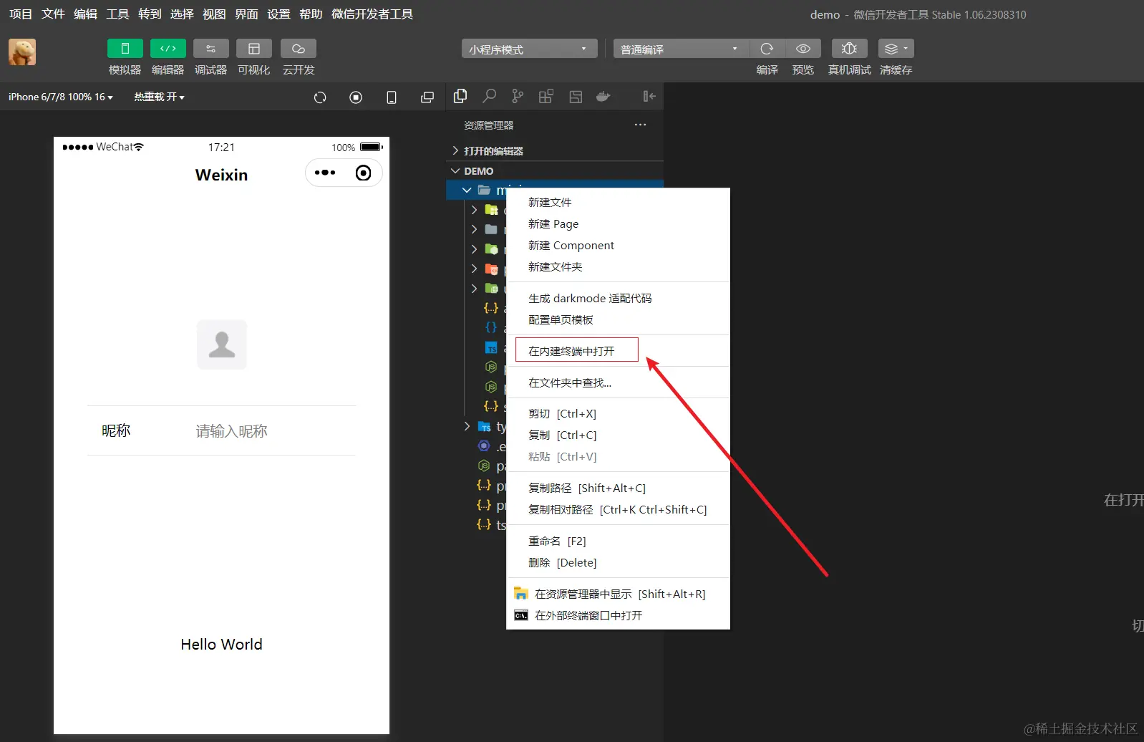Select 配置单页模板 in the context menu
Image resolution: width=1144 pixels, height=742 pixels.
point(618,320)
